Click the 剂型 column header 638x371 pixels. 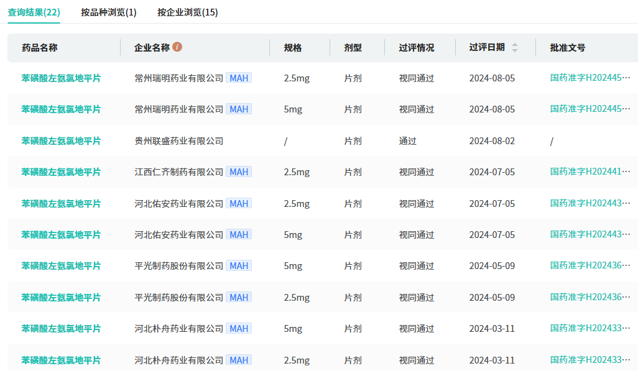pos(353,48)
